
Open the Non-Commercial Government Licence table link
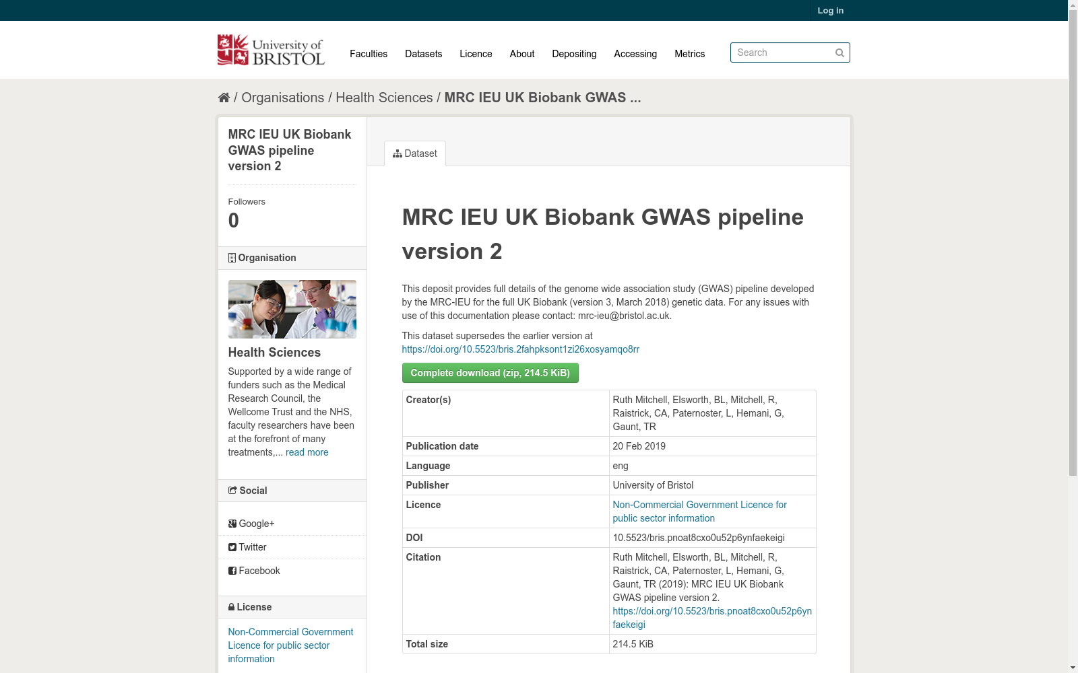point(699,511)
